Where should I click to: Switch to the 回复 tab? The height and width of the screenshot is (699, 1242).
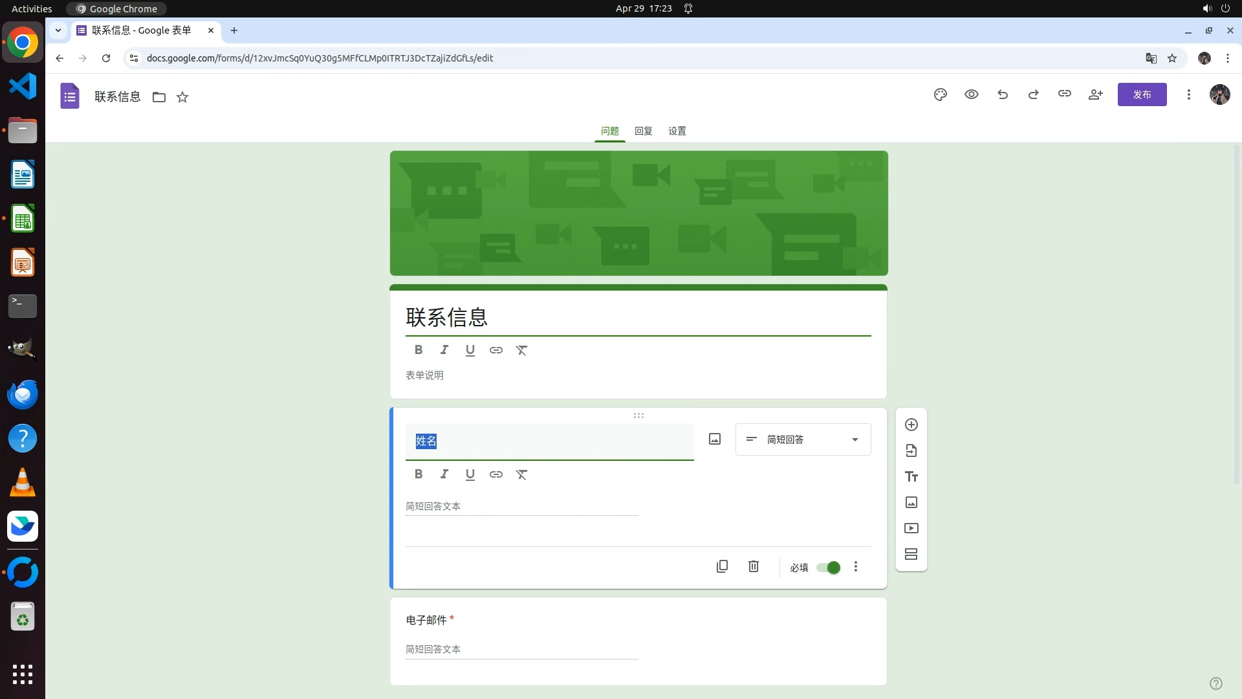pos(643,131)
